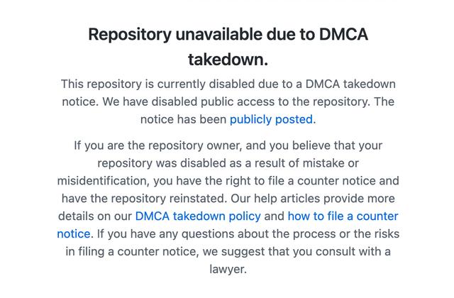This screenshot has width=454, height=298.
Task: Click "If you are the repository owner" text
Action: point(159,145)
